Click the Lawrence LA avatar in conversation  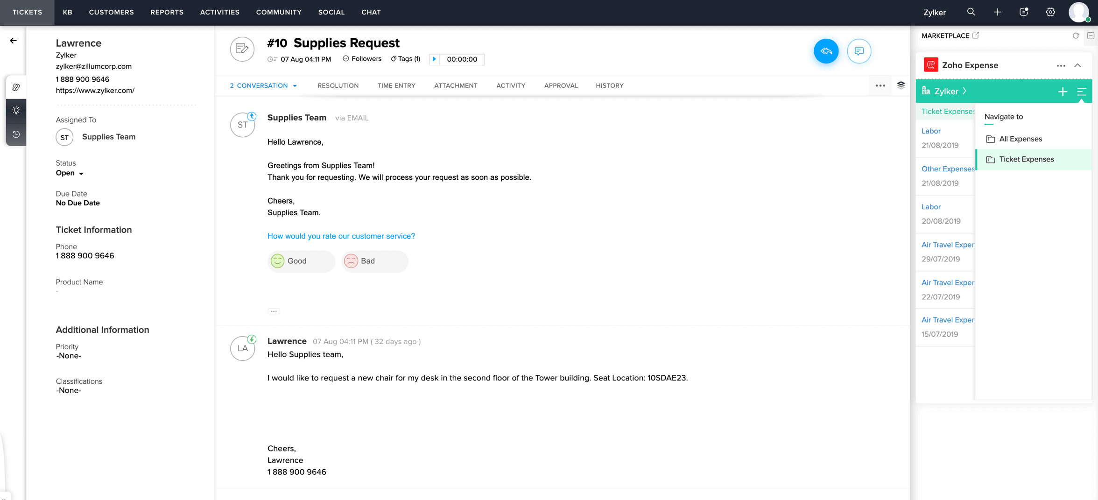[242, 348]
